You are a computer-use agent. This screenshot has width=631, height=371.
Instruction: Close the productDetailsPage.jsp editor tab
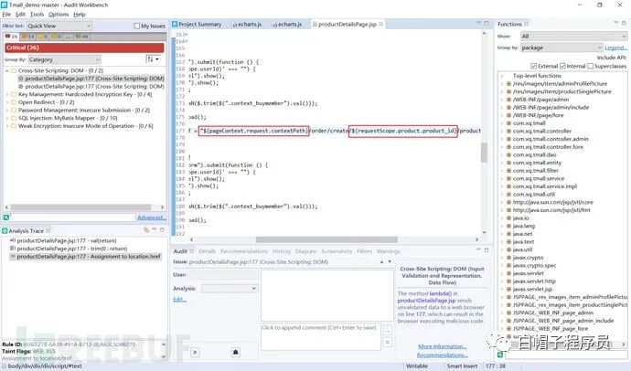pyautogui.click(x=380, y=24)
